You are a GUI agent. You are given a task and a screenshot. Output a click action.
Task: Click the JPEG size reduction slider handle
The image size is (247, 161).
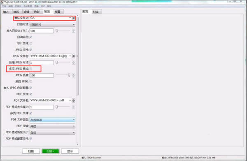[57, 63]
